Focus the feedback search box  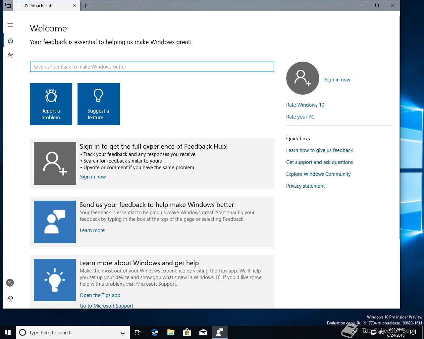pos(152,67)
